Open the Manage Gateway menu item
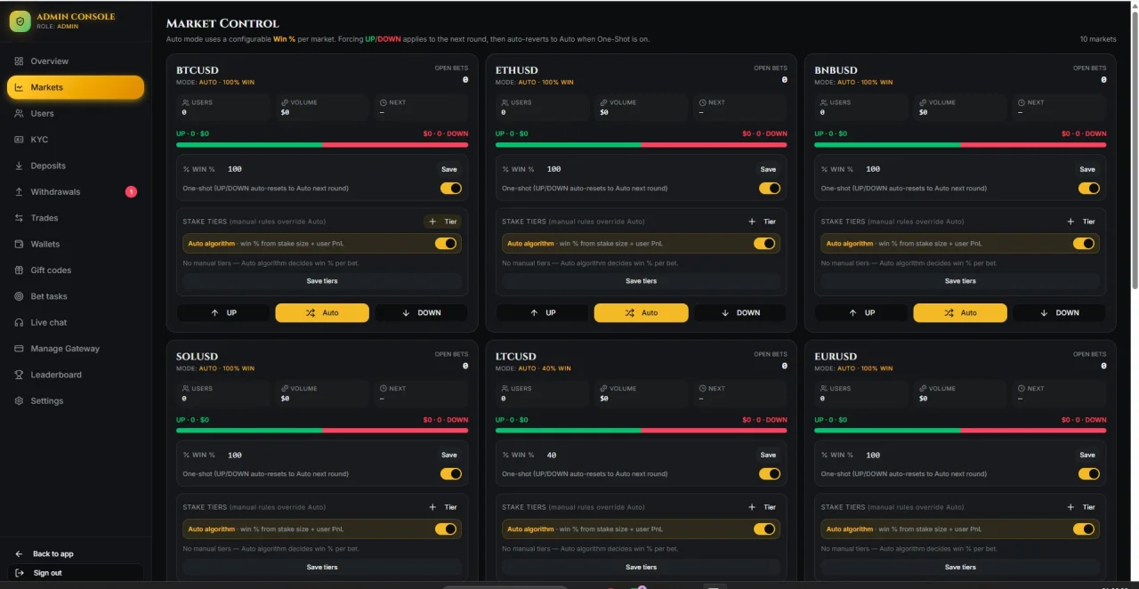Viewport: 1139px width, 589px height. (x=76, y=348)
